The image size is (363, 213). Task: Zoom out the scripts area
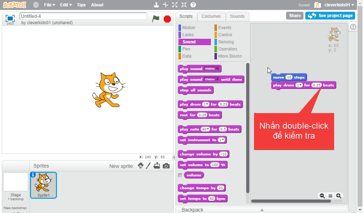coord(322,196)
